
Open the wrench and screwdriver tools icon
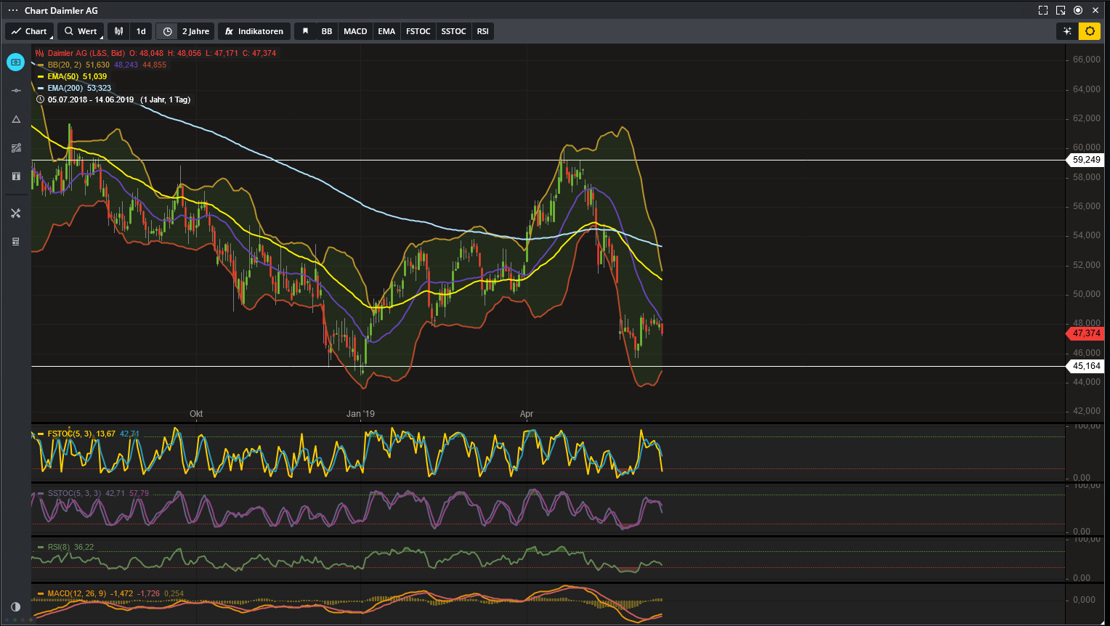click(16, 213)
